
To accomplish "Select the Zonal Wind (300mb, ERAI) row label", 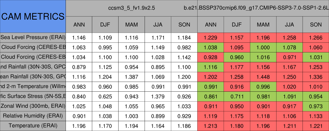I will (x=33, y=106).
